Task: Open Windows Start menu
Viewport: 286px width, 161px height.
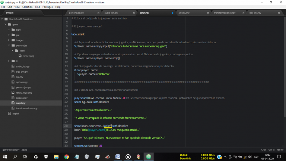Action: (x=5, y=157)
